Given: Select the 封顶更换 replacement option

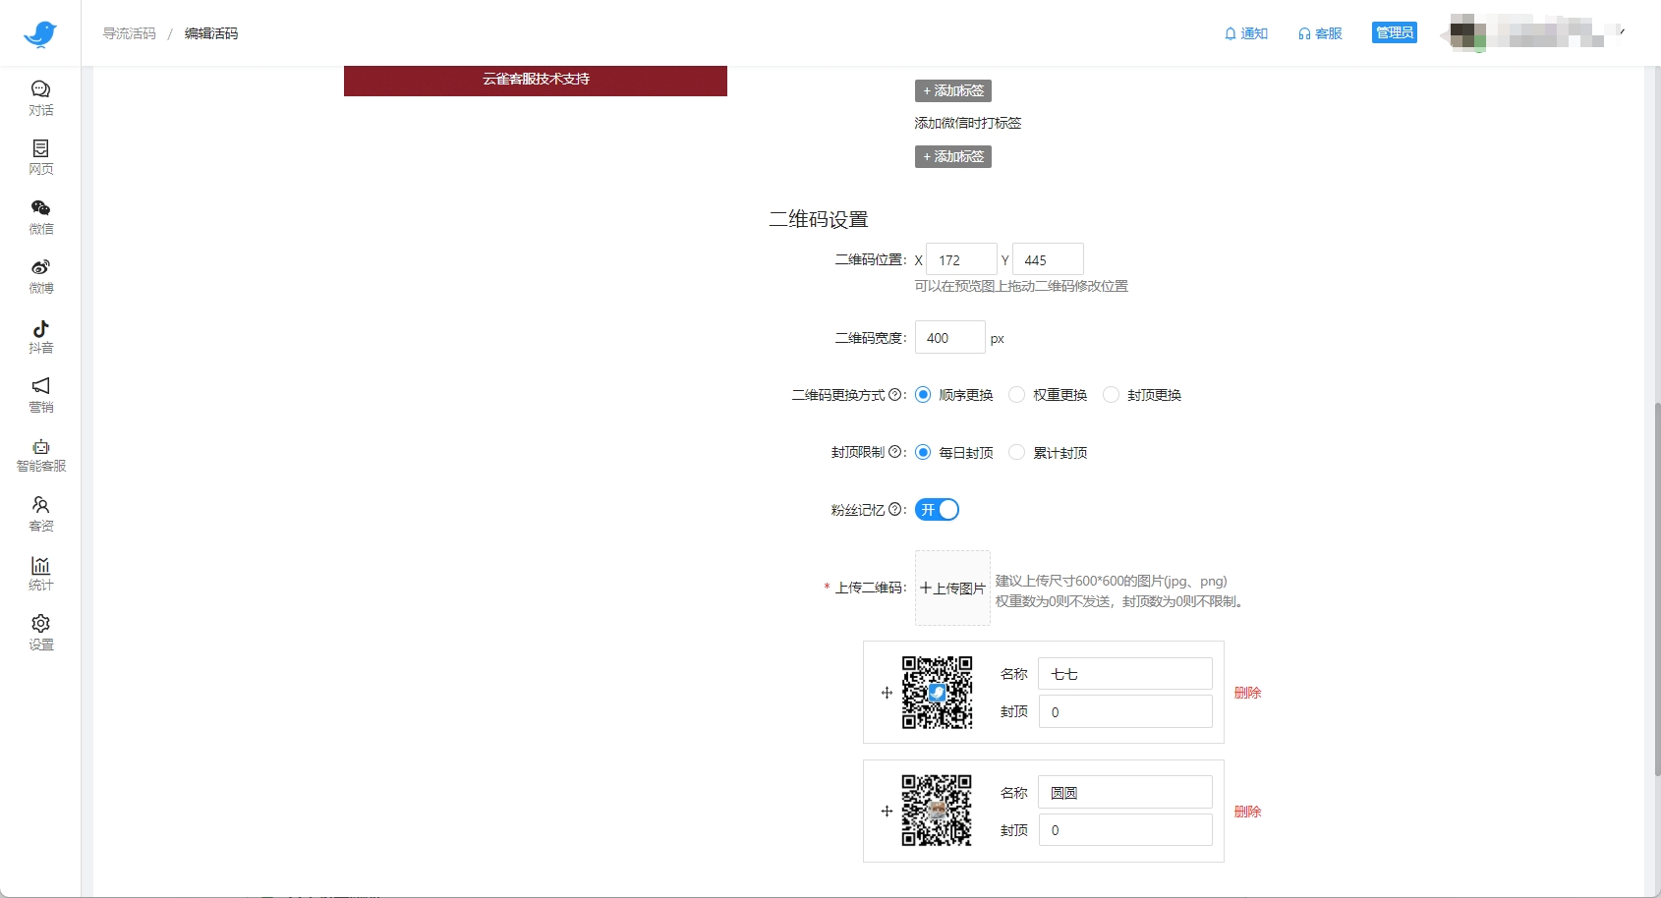Looking at the screenshot, I should (x=1111, y=394).
